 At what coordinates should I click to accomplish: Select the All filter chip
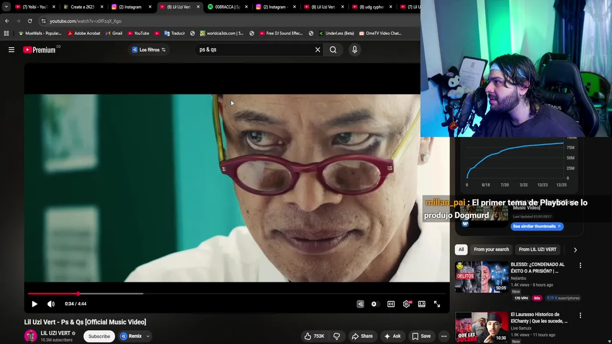click(461, 249)
